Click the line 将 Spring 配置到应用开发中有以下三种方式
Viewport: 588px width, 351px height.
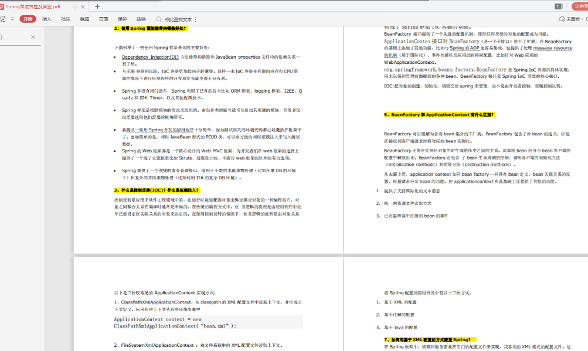coord(427,293)
